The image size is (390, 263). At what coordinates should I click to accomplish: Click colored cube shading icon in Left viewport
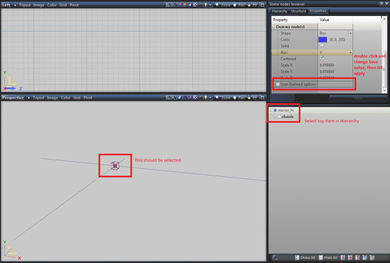click(x=190, y=5)
